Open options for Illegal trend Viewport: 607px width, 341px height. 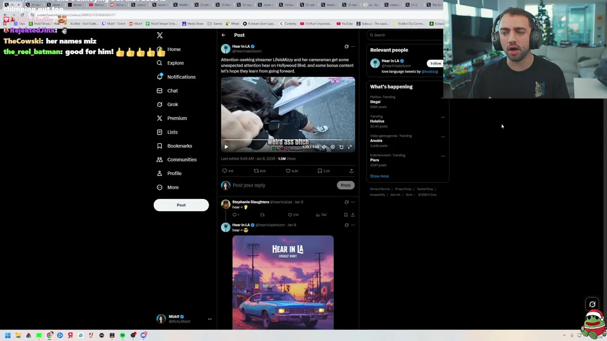[x=443, y=98]
